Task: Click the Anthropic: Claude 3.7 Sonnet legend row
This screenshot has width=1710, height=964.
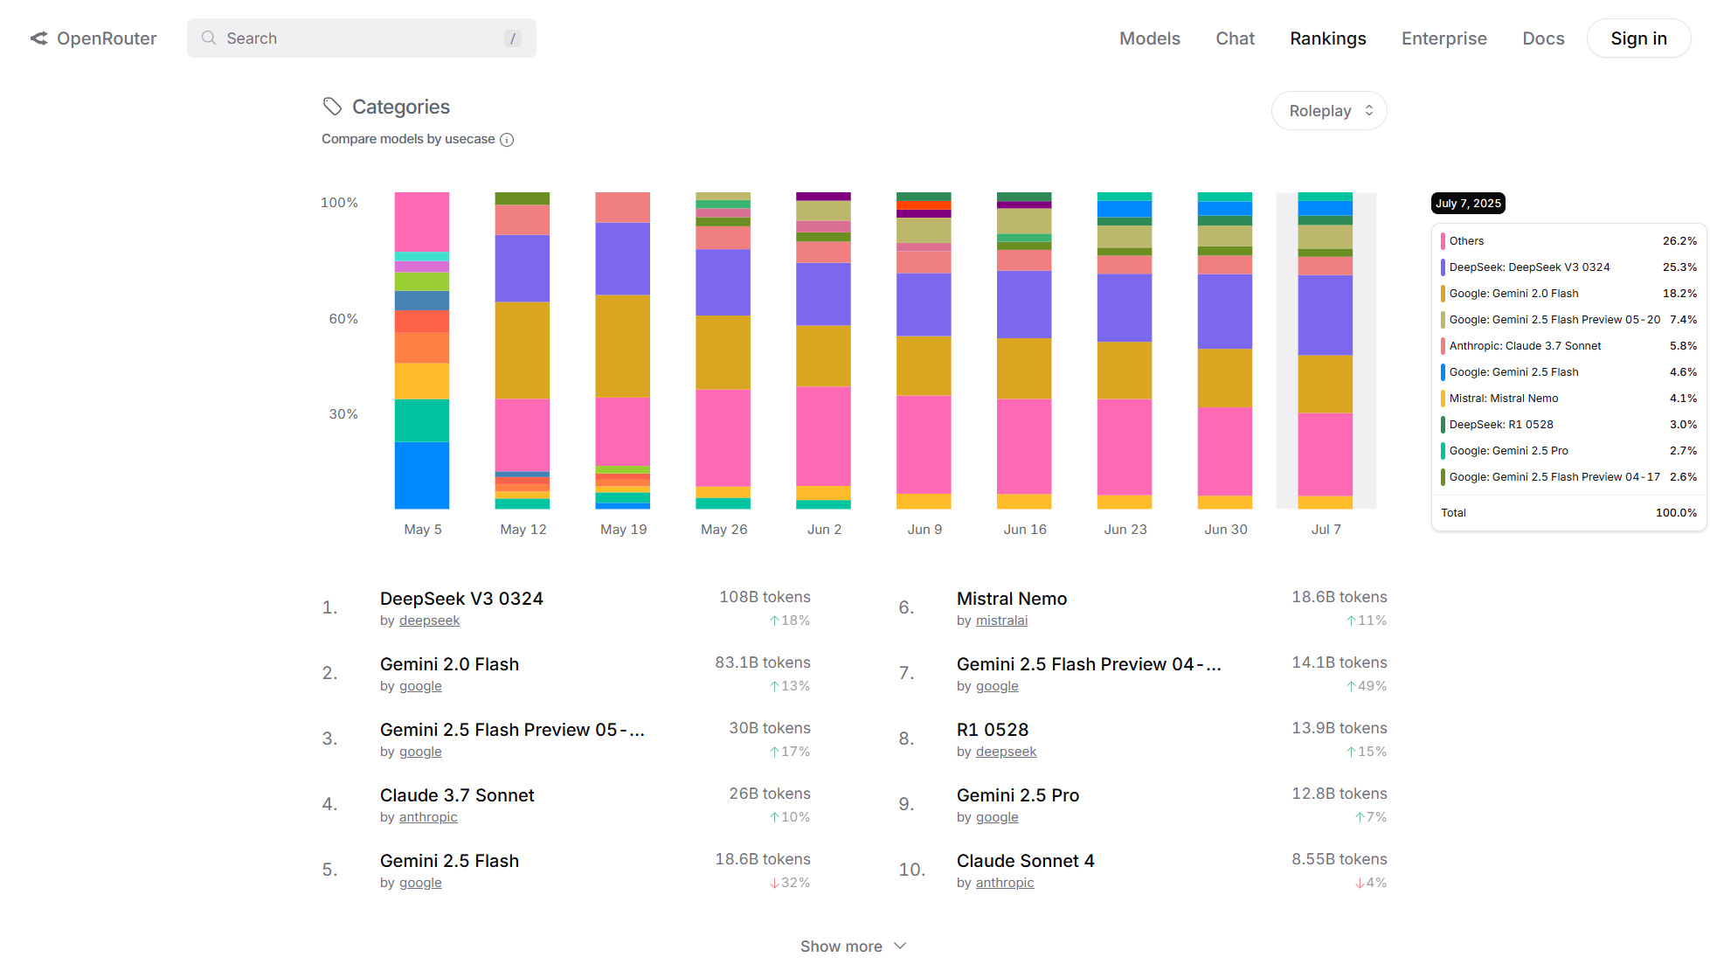Action: pyautogui.click(x=1568, y=346)
